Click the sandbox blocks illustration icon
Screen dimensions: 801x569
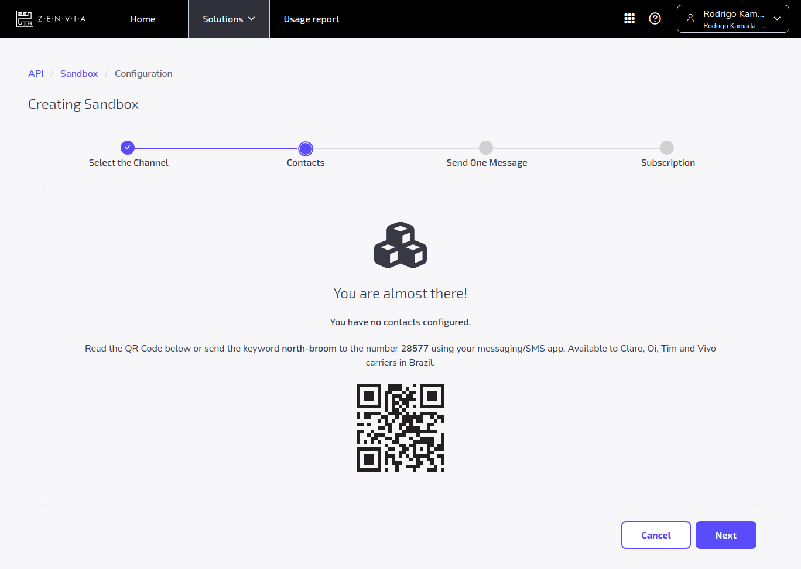point(400,245)
